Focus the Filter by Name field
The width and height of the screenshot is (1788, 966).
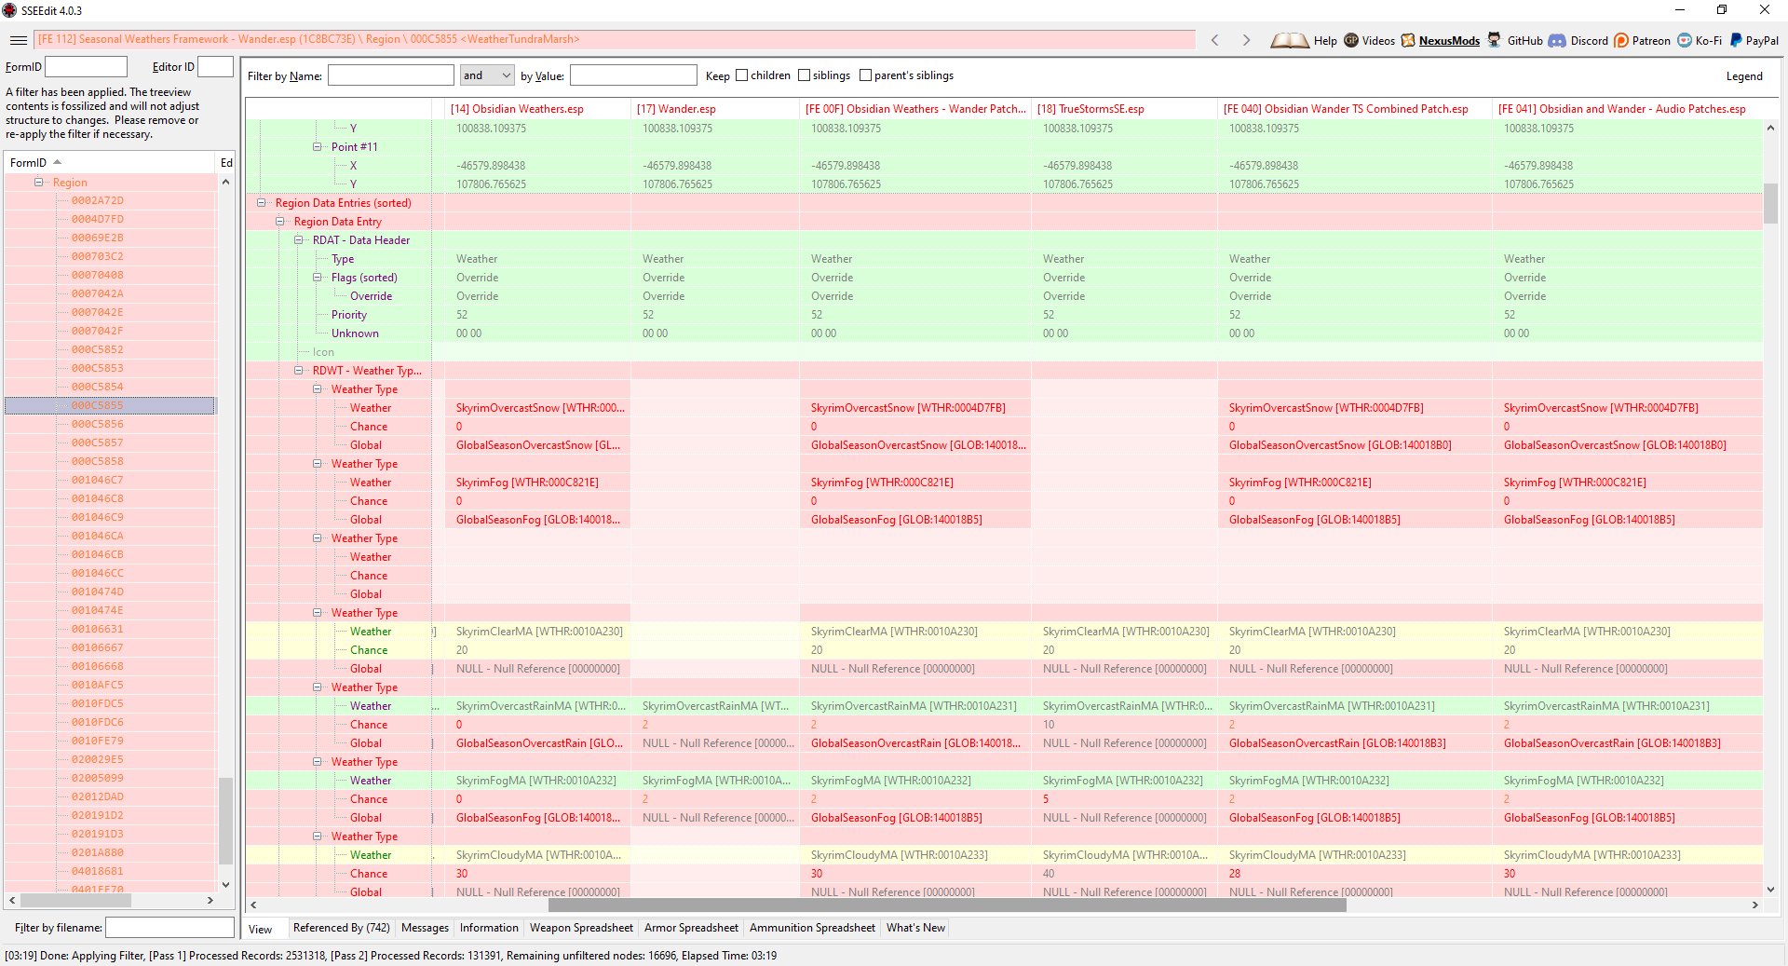[391, 75]
